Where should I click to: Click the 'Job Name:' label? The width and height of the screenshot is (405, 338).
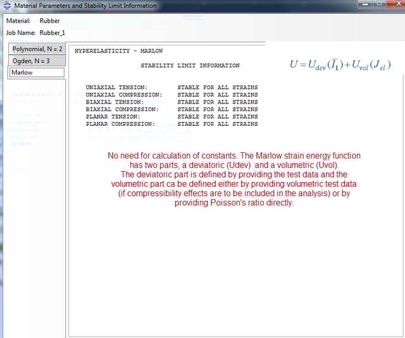(21, 33)
